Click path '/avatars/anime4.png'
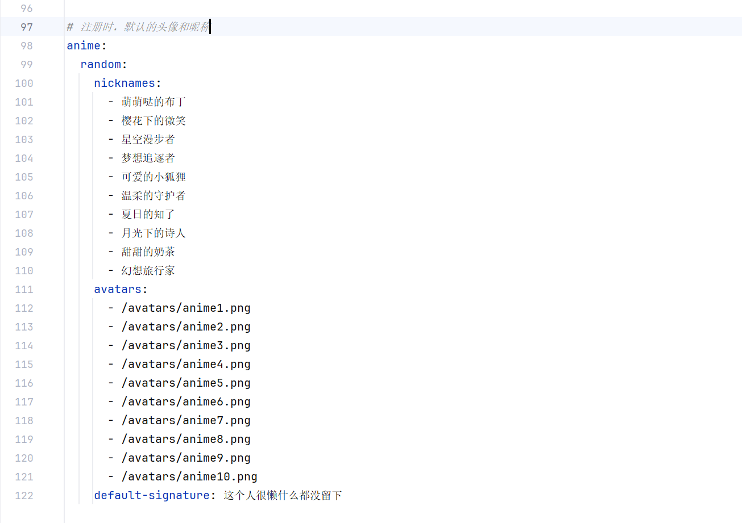742x523 pixels. click(186, 364)
